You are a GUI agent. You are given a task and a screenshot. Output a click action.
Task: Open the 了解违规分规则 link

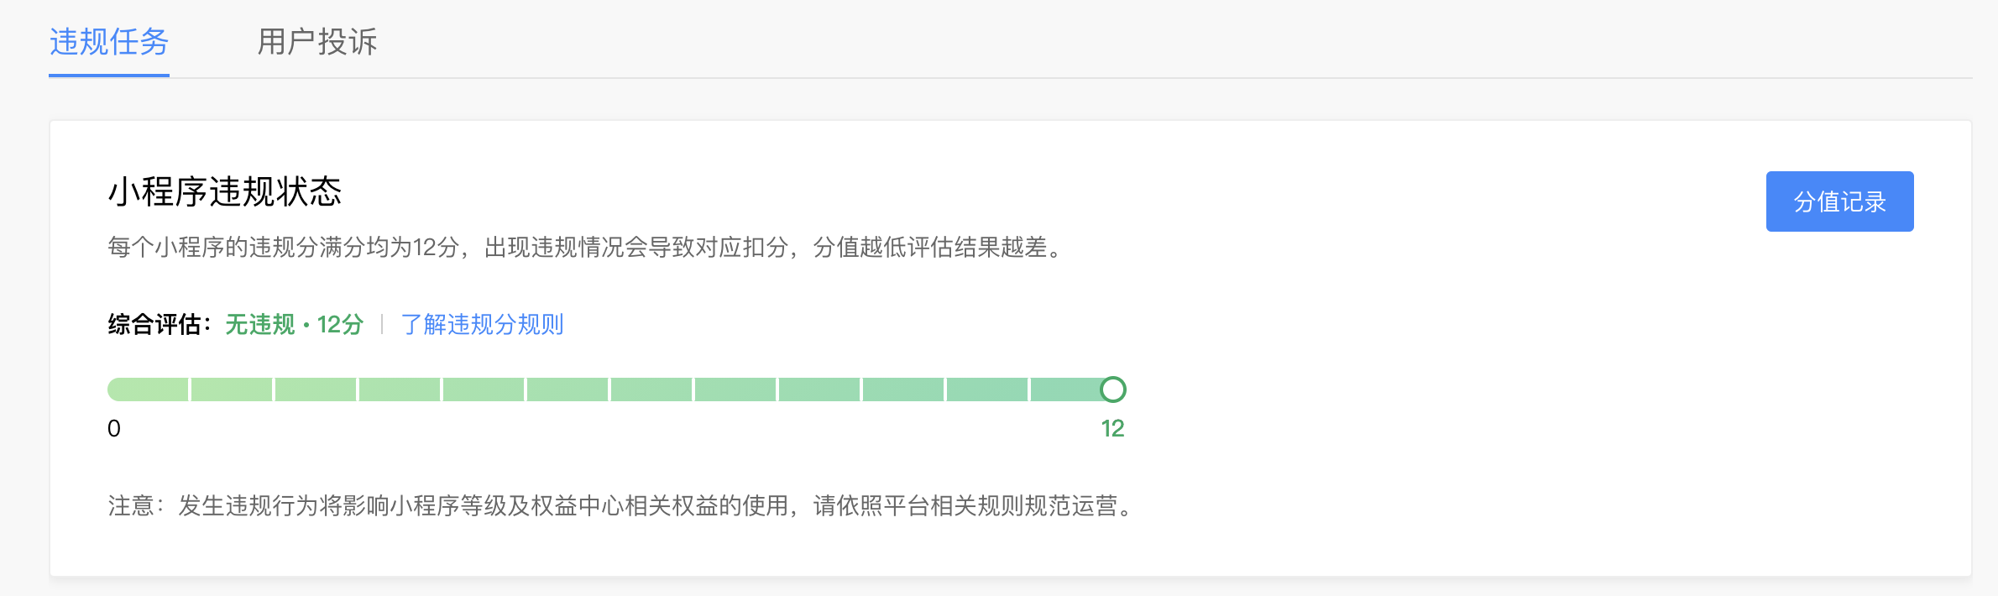coord(482,324)
